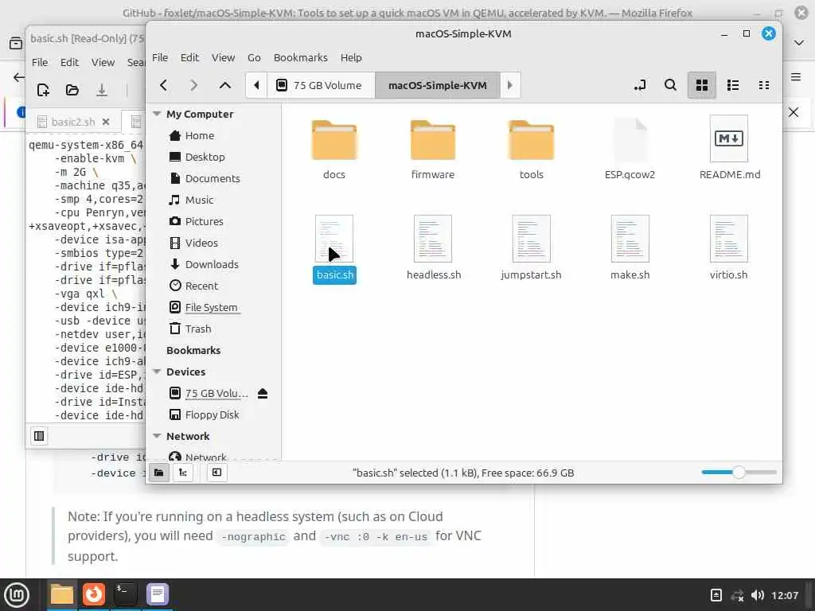
Task: Toggle location entry path button
Action: pos(640,85)
